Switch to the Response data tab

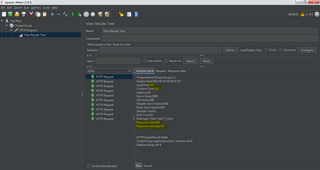(177, 71)
